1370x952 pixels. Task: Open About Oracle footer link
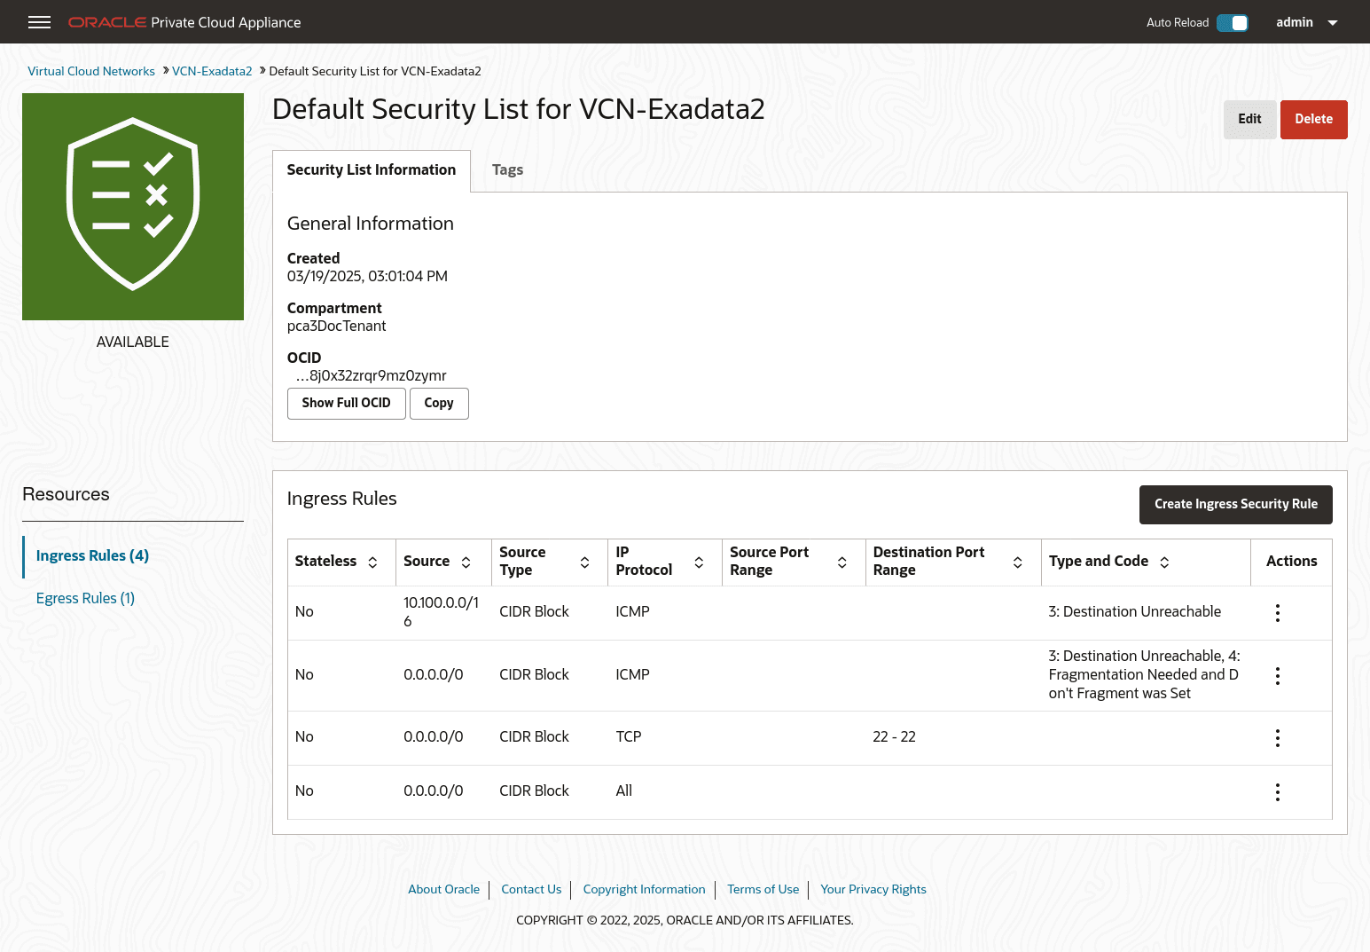pyautogui.click(x=443, y=889)
